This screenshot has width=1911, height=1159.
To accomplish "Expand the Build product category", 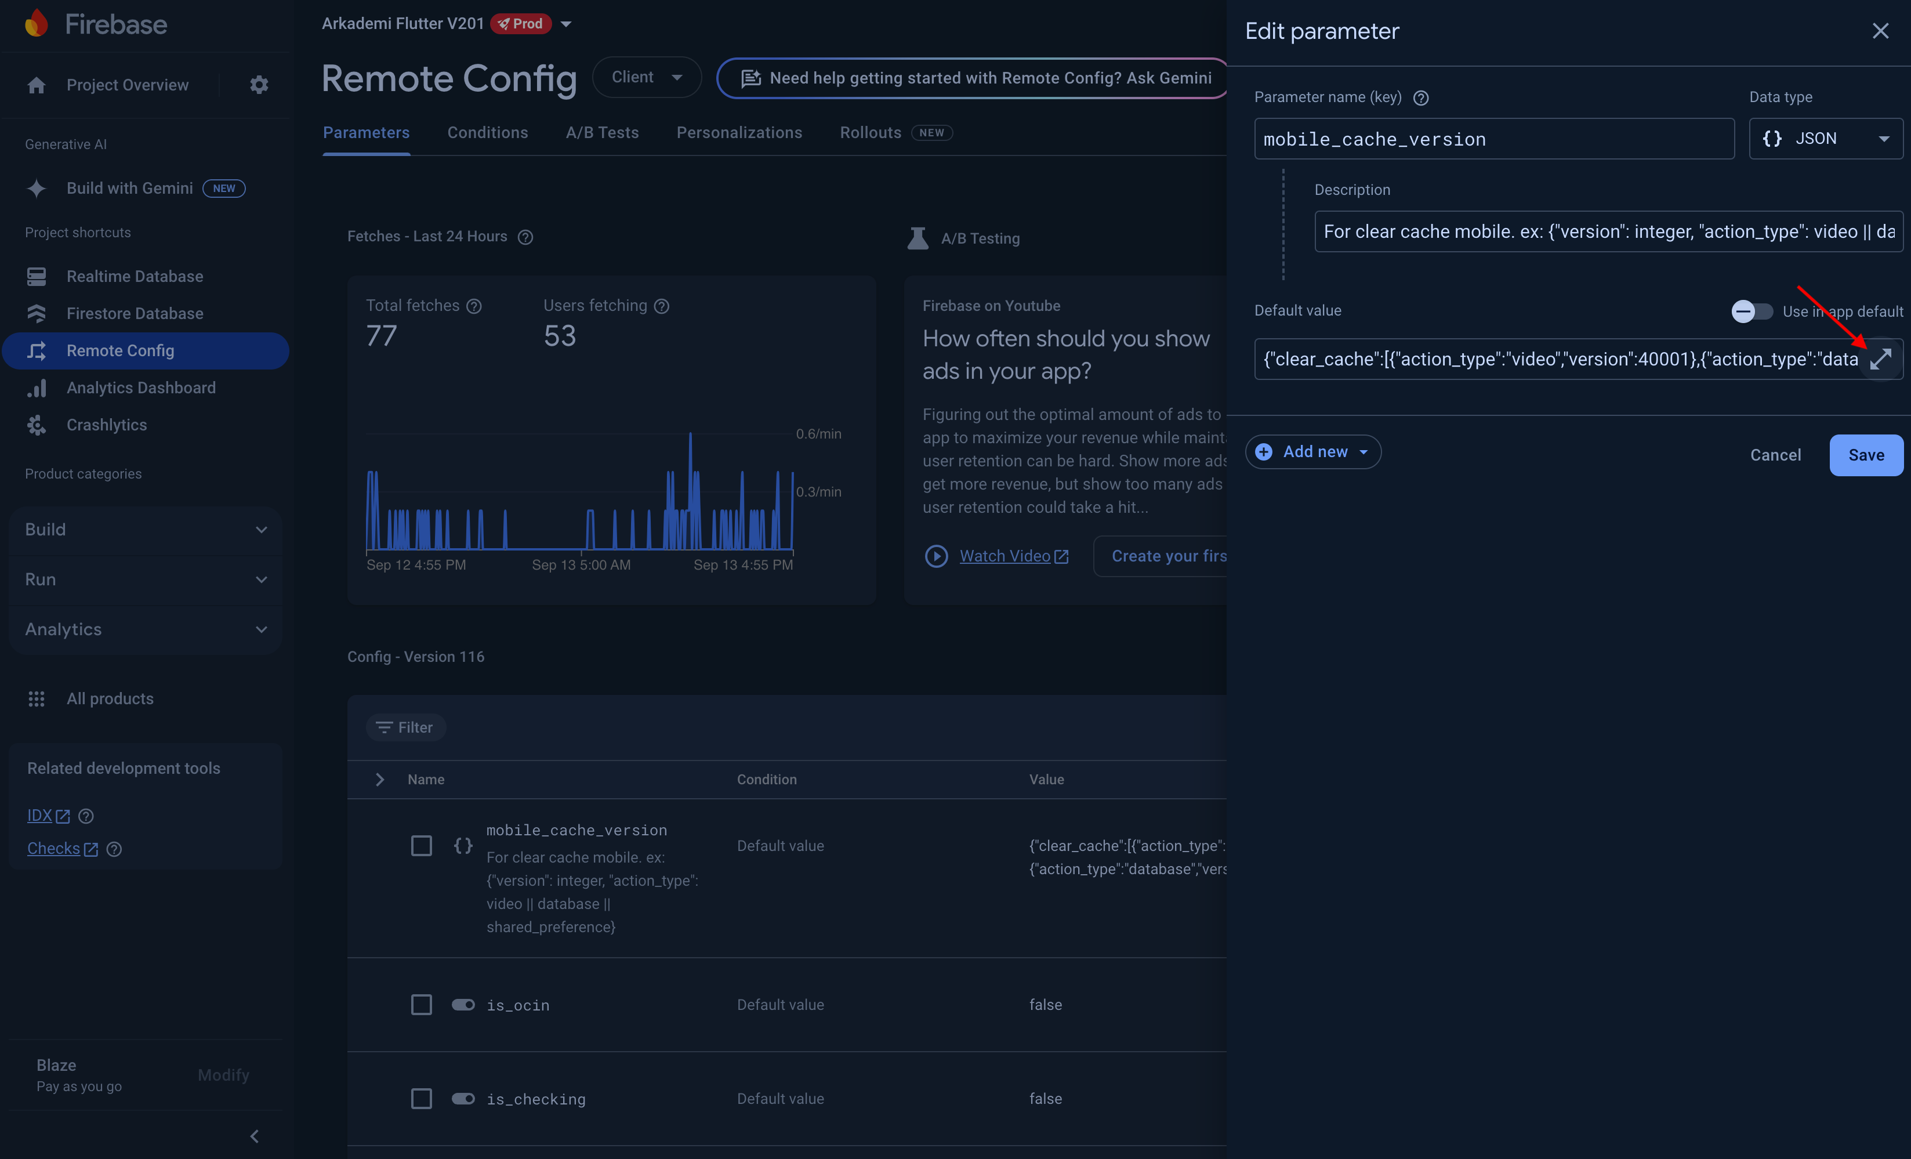I will (146, 530).
